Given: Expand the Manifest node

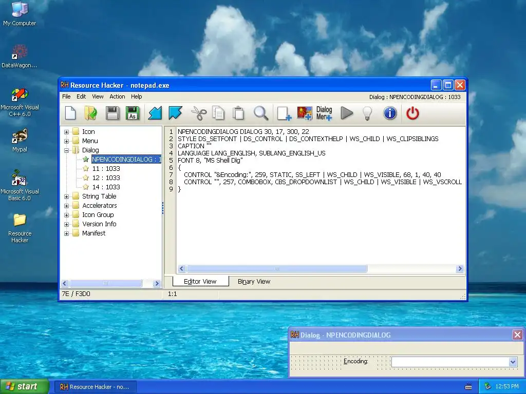Looking at the screenshot, I should [x=66, y=233].
